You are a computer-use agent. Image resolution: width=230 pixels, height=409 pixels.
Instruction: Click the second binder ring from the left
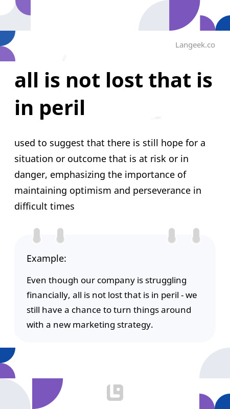[60, 236]
